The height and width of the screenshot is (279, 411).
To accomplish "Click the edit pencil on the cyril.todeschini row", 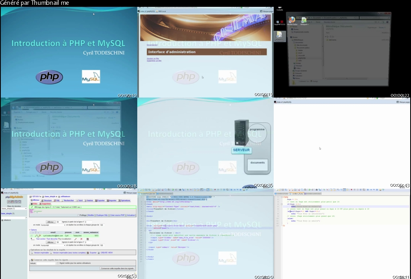I will tap(36, 236).
